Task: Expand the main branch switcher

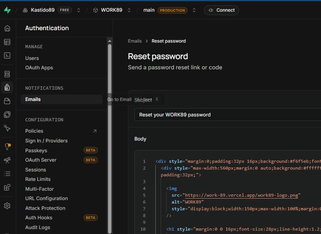Action: 194,10
